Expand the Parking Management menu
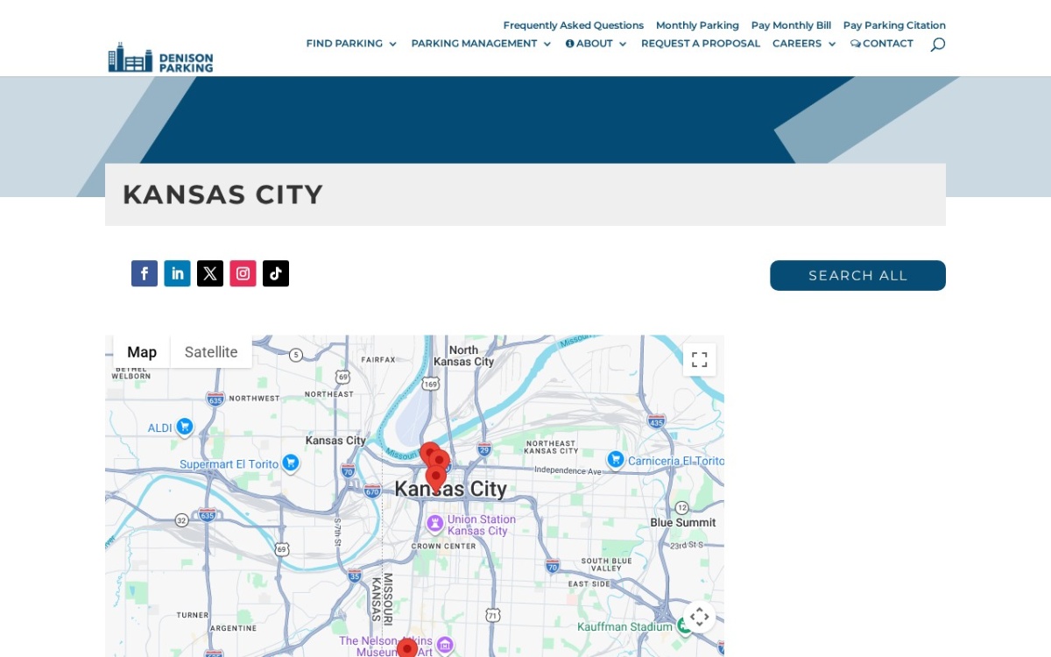 click(481, 44)
